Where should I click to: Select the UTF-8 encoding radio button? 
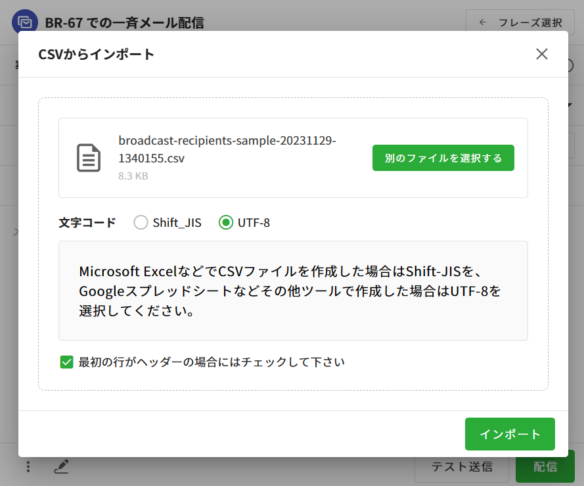pos(225,222)
